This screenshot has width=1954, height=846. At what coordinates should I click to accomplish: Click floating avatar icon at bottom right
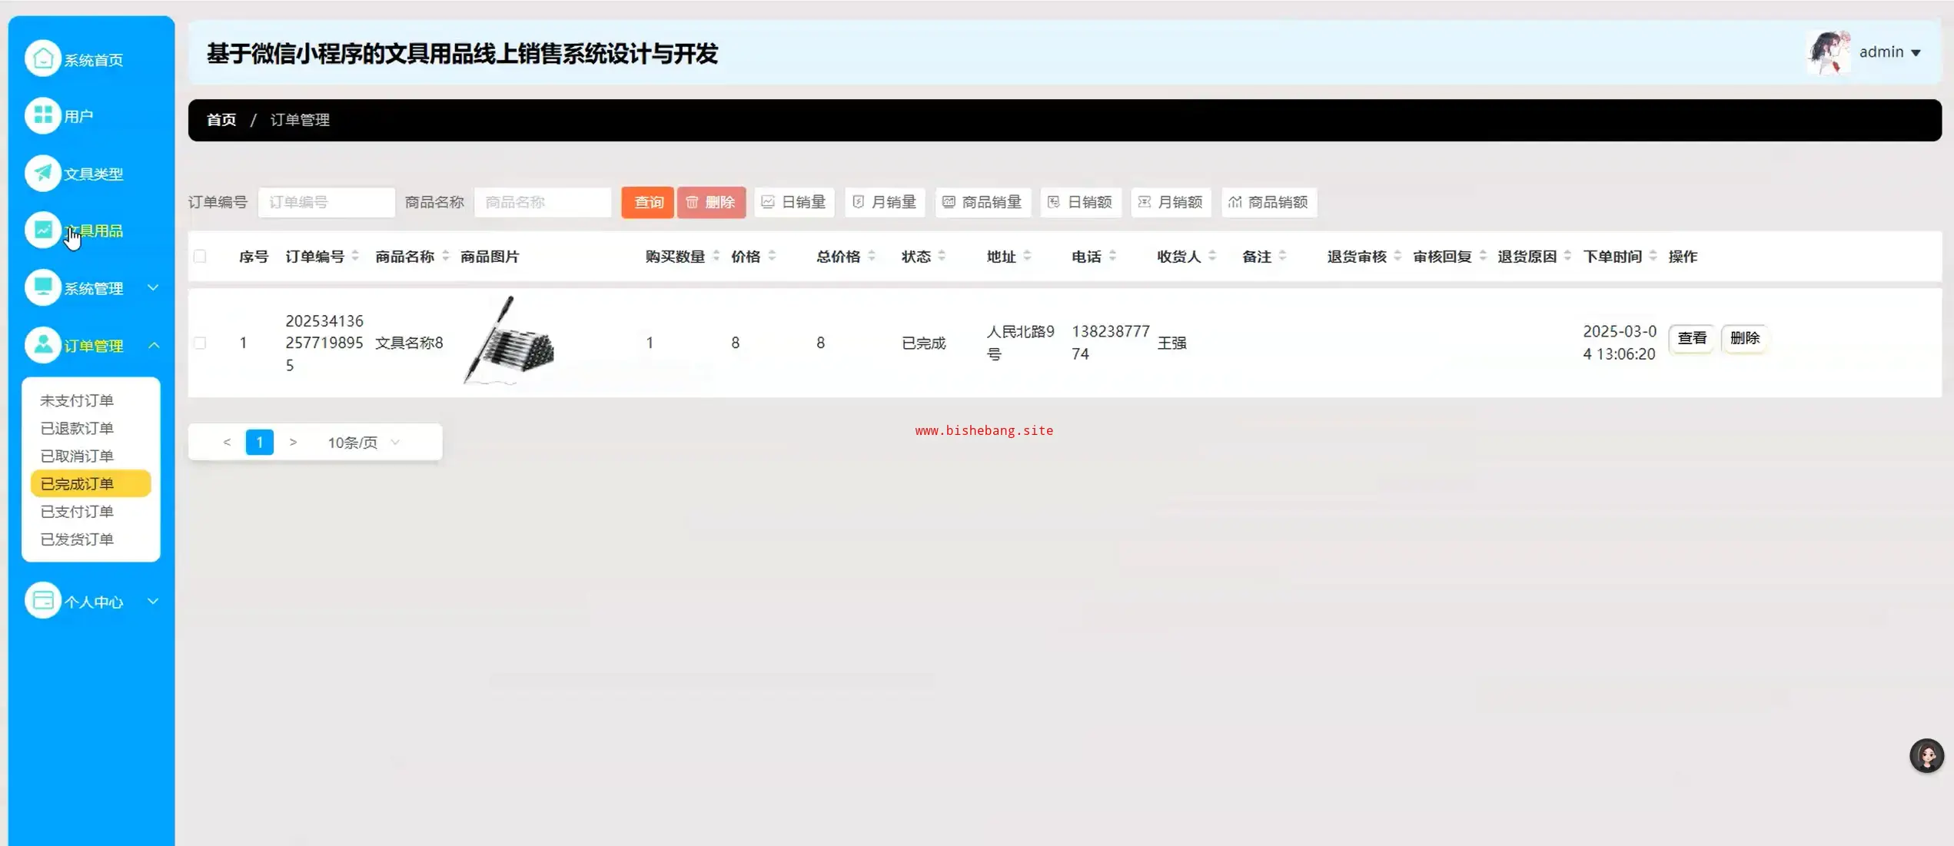(1926, 756)
